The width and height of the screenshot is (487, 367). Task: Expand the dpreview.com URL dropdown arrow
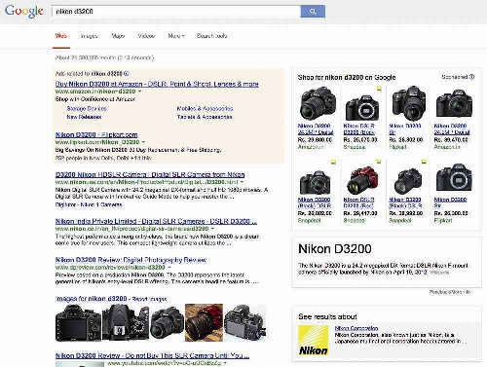pos(169,268)
